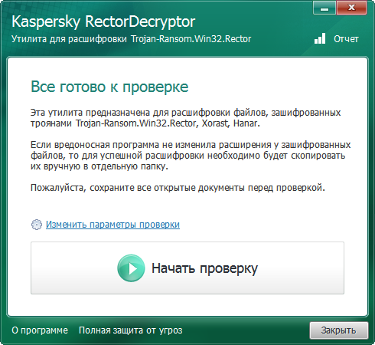This screenshot has width=375, height=345.
Task: Click text Пожалуйста, сохраните все открытые документы
Action: 178,188
